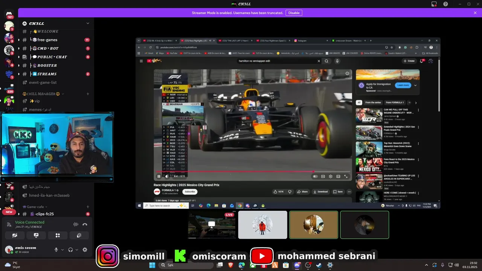482x271 pixels.
Task: Create channel in Game-cafe category
Action: (88, 207)
